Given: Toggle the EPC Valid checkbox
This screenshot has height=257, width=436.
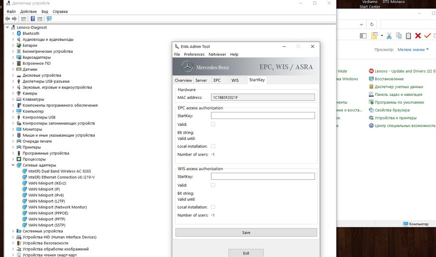Looking at the screenshot, I should [x=213, y=124].
